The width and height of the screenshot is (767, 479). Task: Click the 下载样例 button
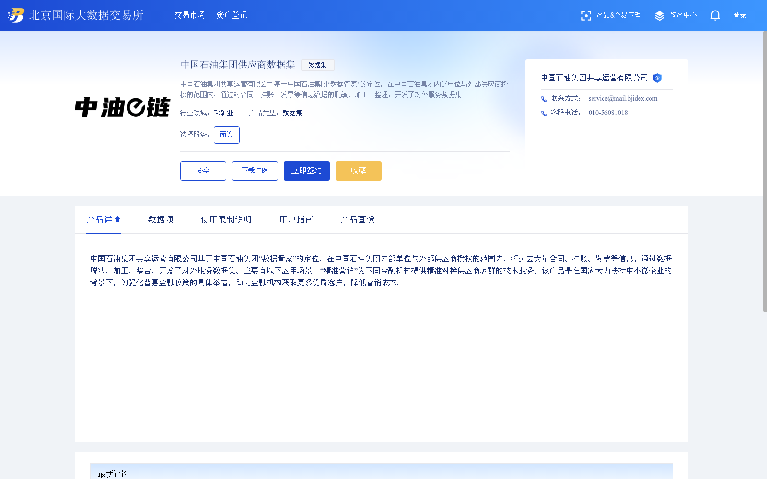[x=255, y=171]
